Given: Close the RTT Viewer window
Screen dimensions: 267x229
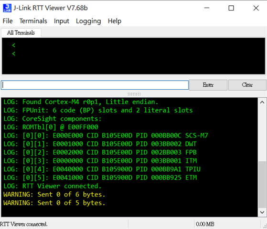Looking at the screenshot, I should pos(256,8).
